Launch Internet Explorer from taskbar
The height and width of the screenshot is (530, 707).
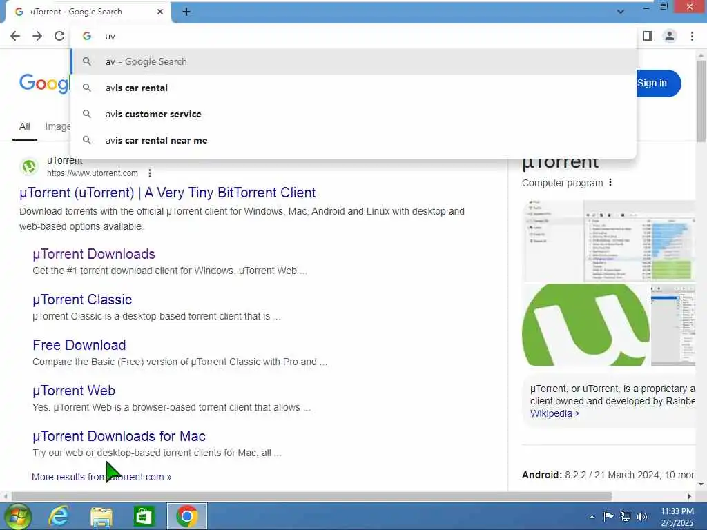(x=59, y=516)
